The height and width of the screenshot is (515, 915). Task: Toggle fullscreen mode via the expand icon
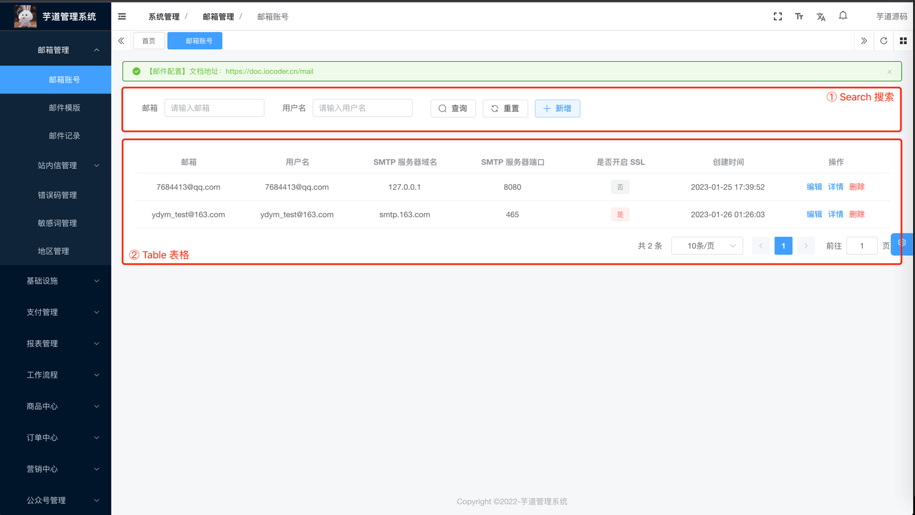[x=777, y=16]
